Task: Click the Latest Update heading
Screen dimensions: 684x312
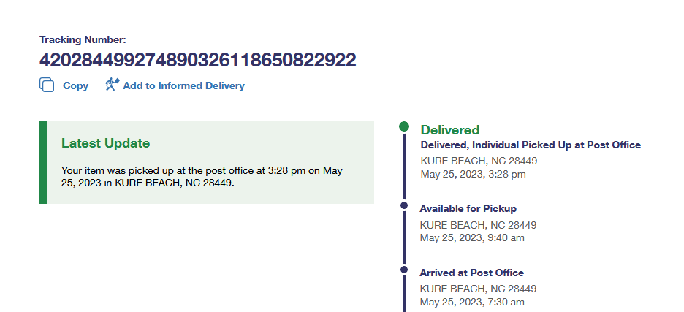Action: pyautogui.click(x=105, y=143)
